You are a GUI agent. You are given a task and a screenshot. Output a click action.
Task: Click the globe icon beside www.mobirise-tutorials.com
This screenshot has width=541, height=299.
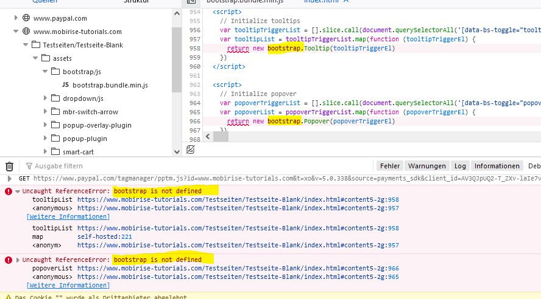(x=26, y=32)
